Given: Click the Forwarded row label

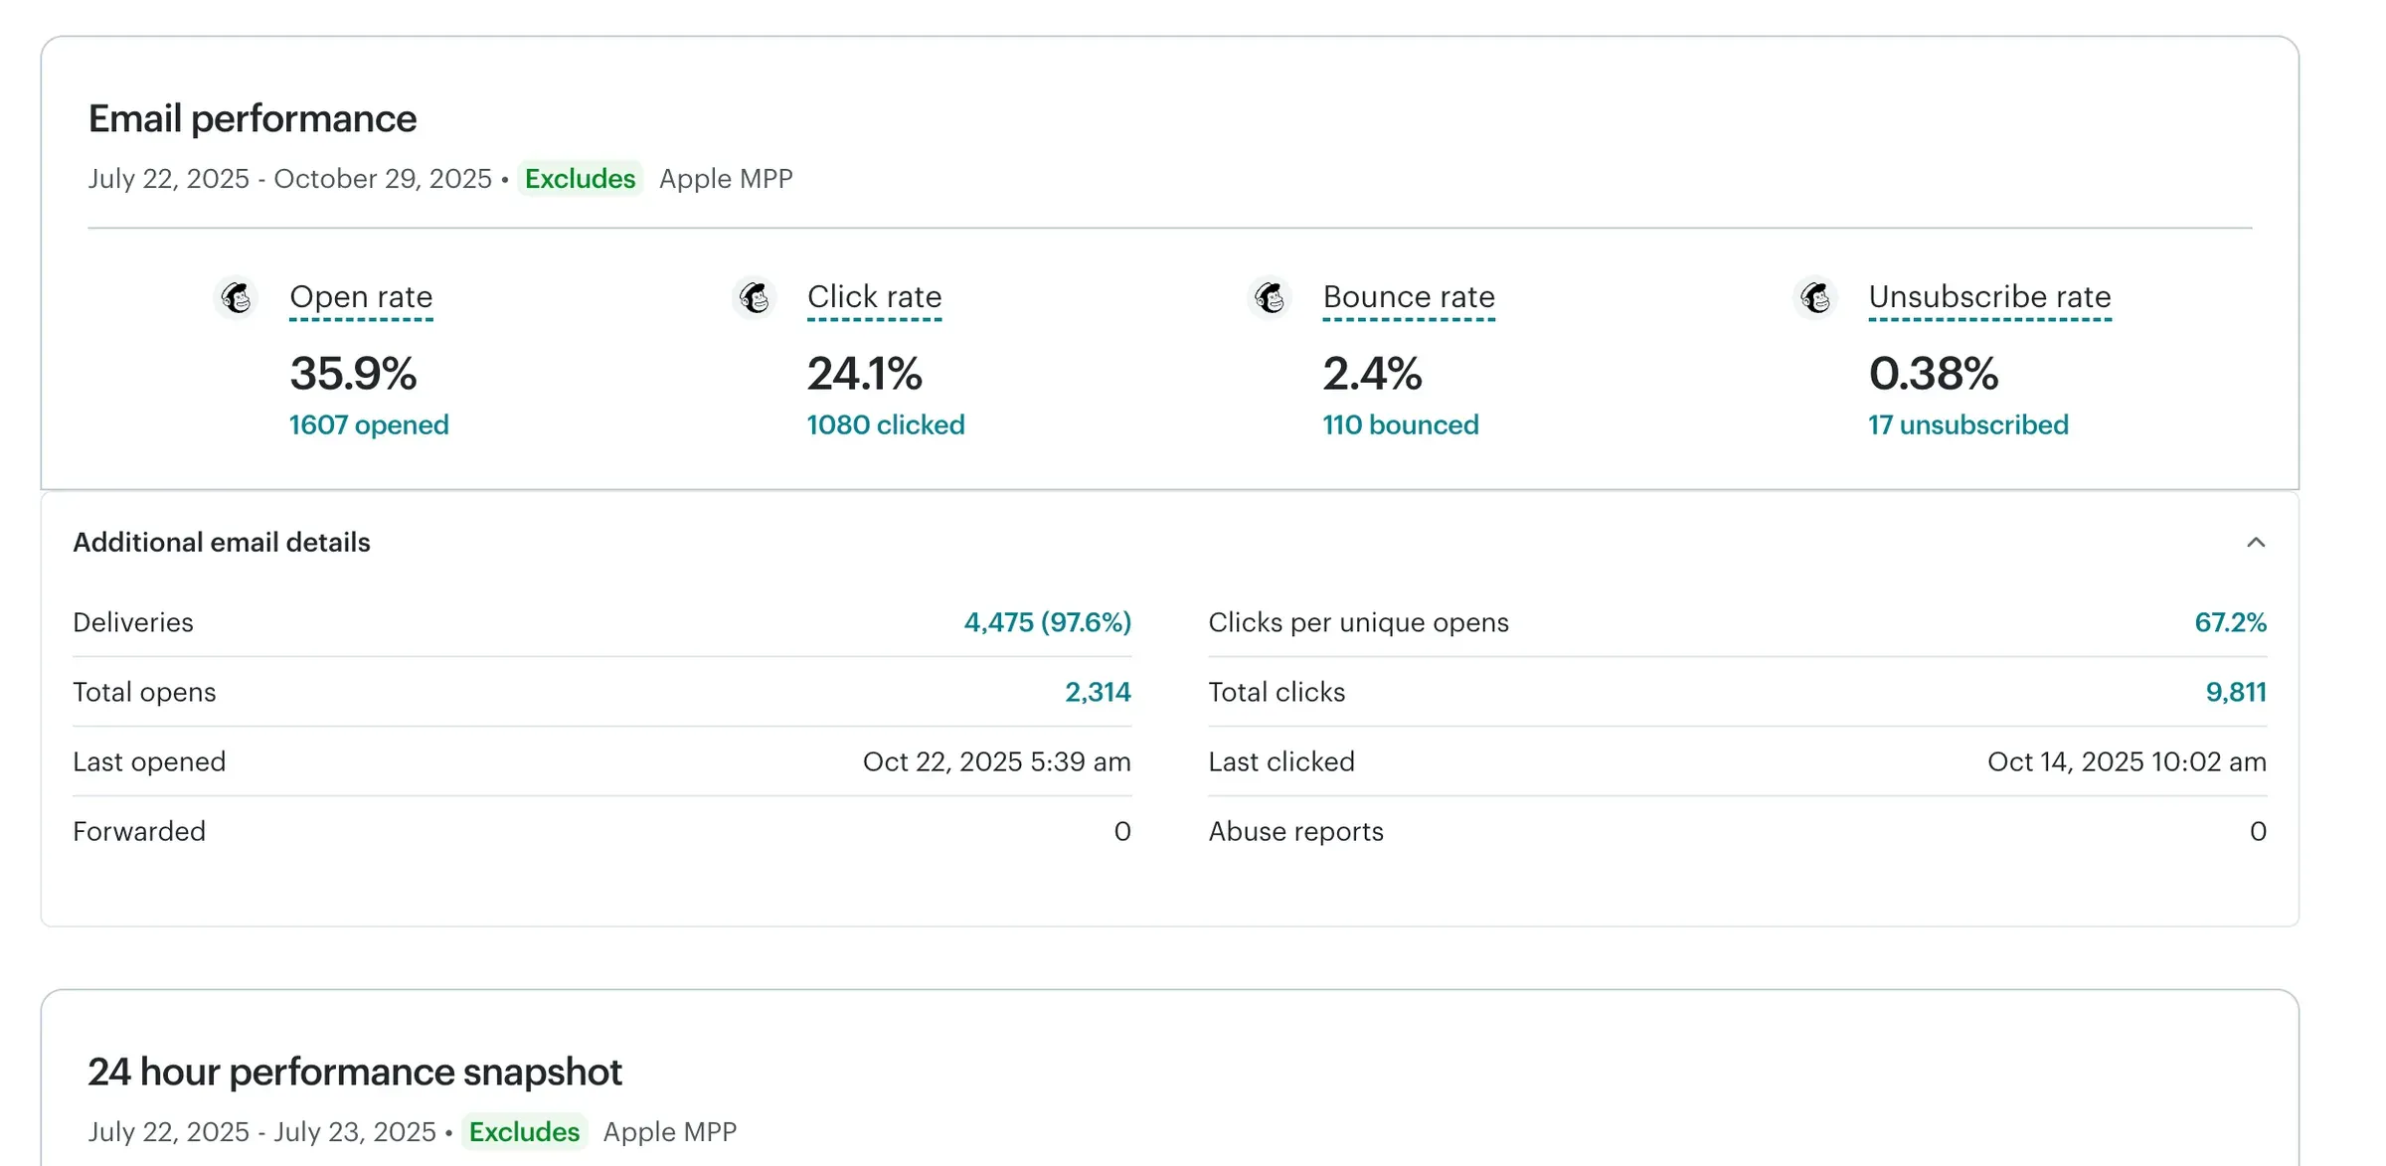Looking at the screenshot, I should 139,831.
